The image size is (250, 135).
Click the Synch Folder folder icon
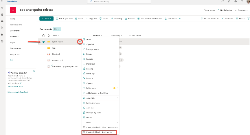pyautogui.click(x=49, y=42)
